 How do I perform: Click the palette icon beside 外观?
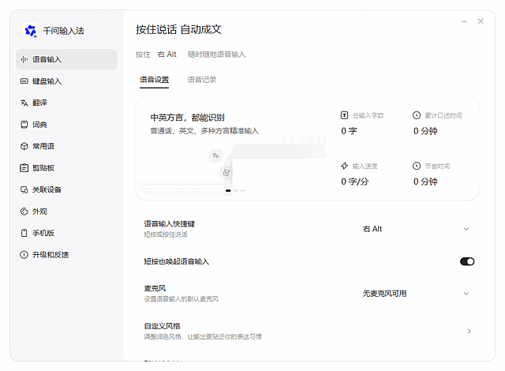click(x=24, y=212)
